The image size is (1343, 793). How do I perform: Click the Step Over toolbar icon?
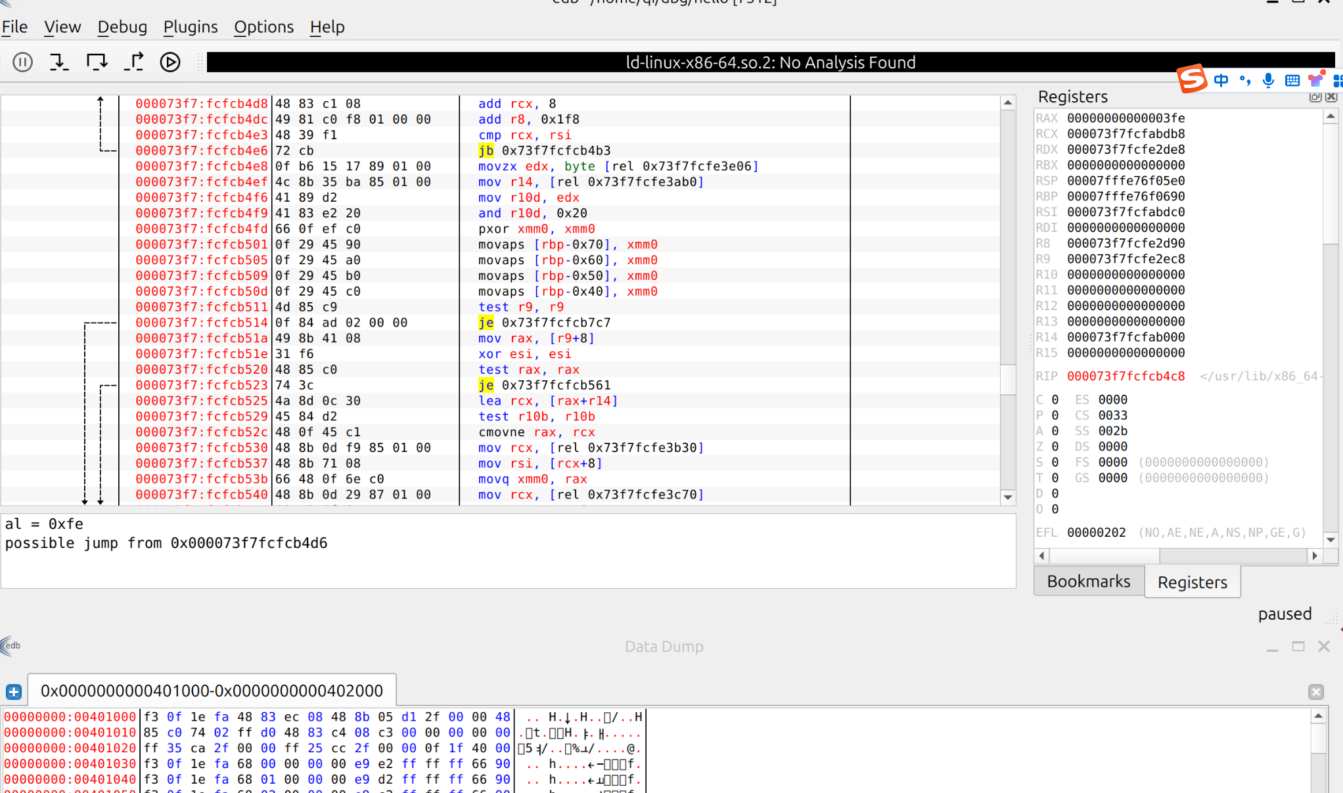[97, 62]
